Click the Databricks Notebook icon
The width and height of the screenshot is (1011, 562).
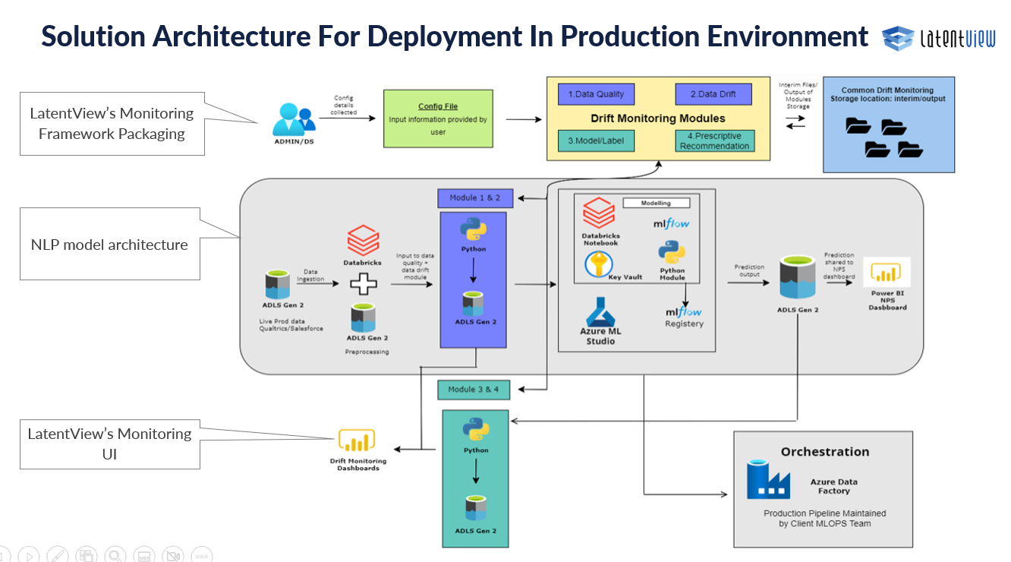pos(599,212)
